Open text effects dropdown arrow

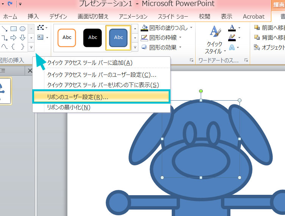(x=238, y=48)
